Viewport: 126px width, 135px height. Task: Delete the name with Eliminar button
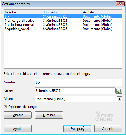(49, 115)
